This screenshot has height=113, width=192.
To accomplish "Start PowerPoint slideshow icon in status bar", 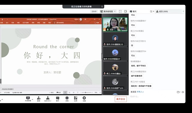I will click(78, 92).
